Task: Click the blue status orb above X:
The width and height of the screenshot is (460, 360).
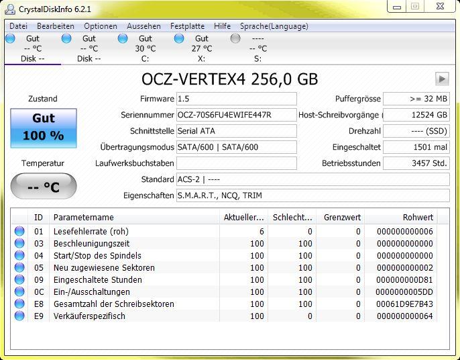Action: (179, 38)
